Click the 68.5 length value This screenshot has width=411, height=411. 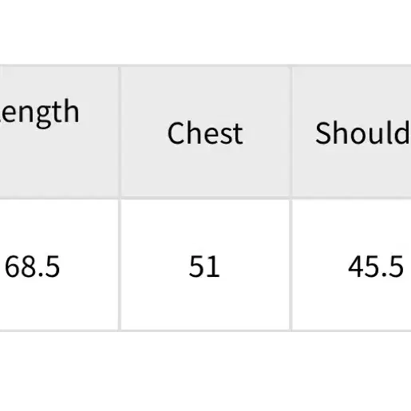pos(33,267)
